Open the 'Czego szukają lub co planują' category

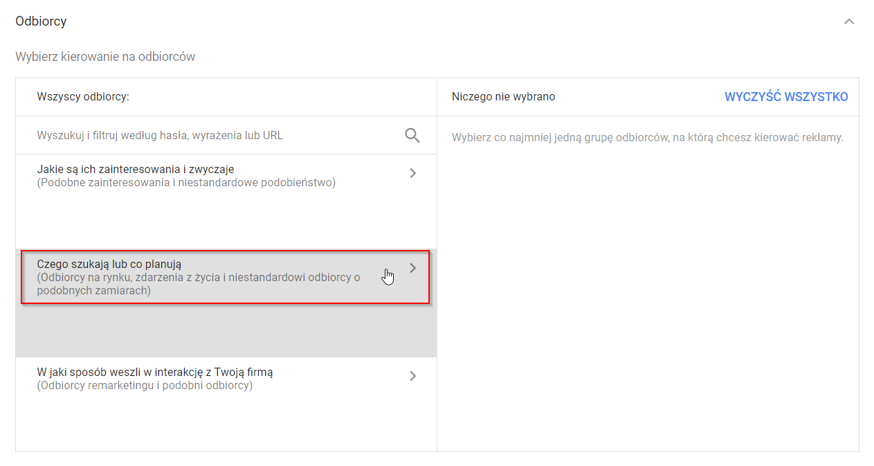109,264
